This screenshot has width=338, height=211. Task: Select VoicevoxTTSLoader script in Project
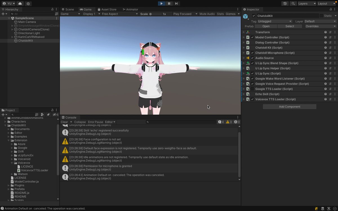[x=34, y=170]
